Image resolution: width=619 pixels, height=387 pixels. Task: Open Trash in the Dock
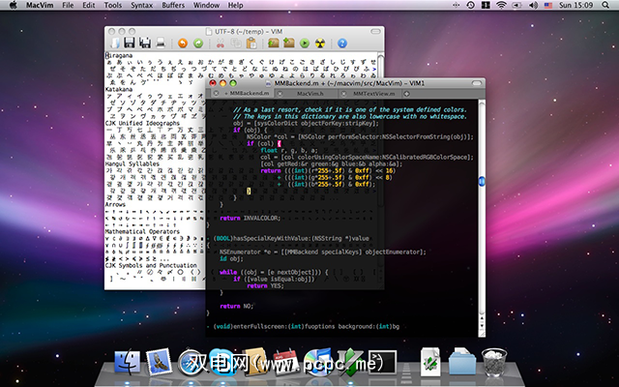tap(493, 360)
